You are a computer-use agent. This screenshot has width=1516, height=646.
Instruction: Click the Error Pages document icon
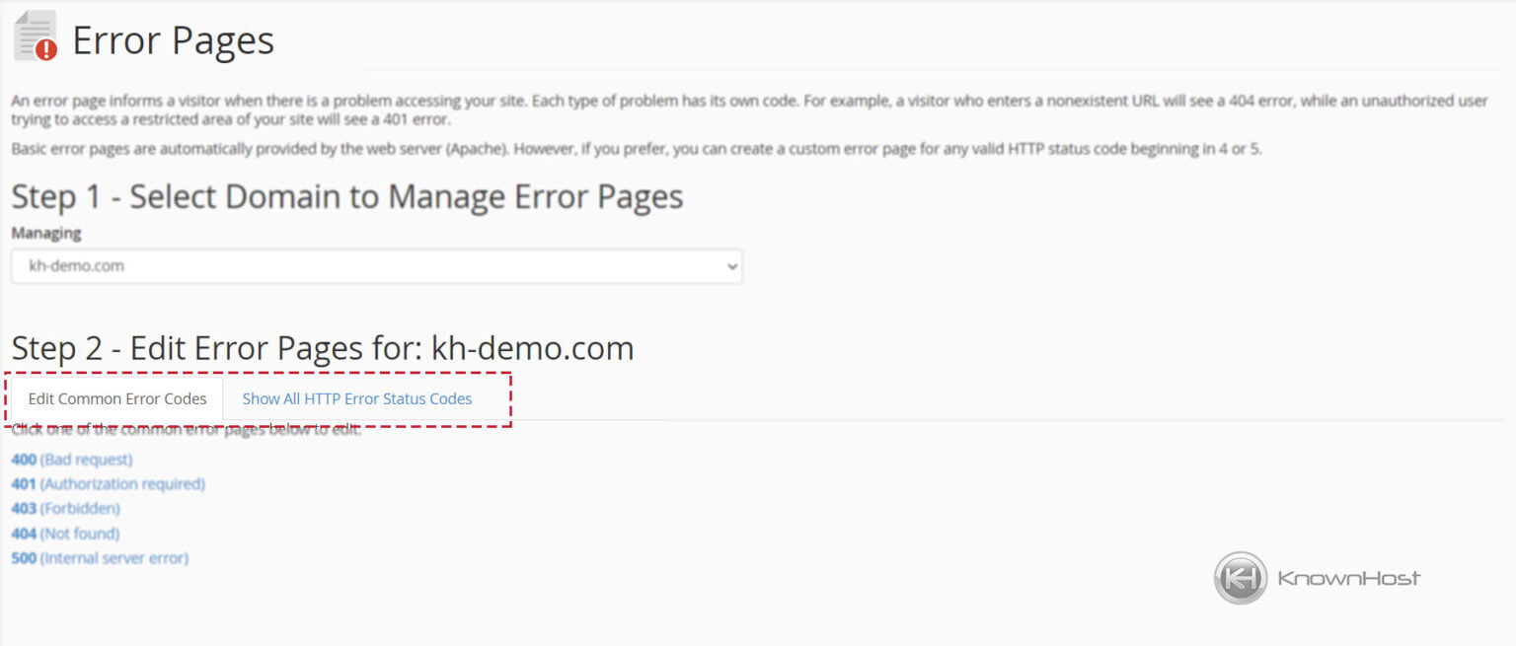[x=32, y=33]
